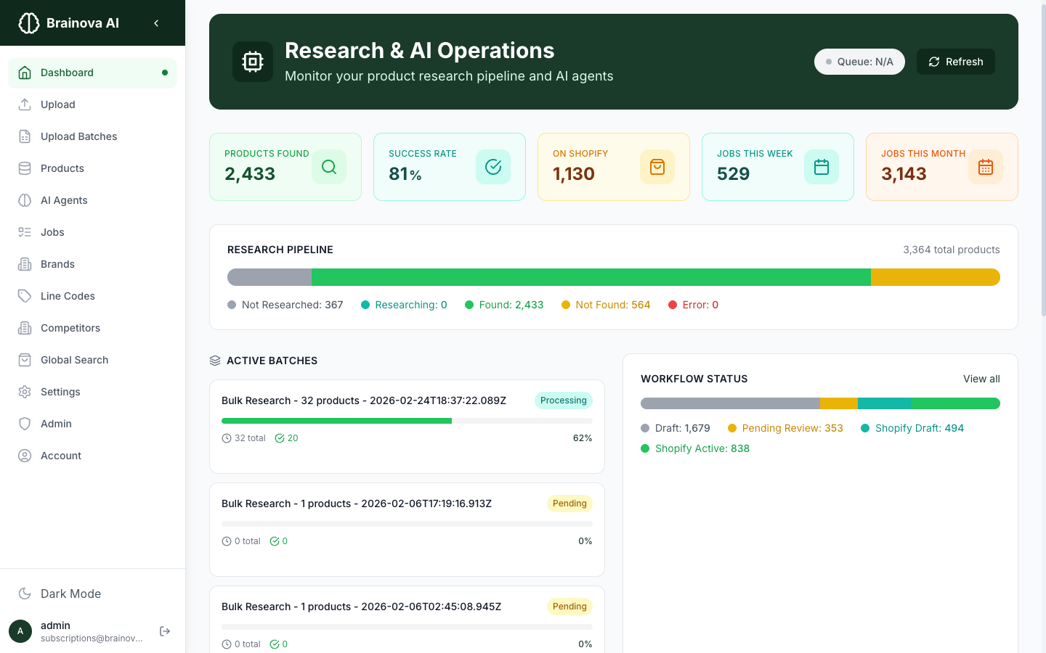
Task: Open View all in Workflow Status
Action: coord(981,379)
